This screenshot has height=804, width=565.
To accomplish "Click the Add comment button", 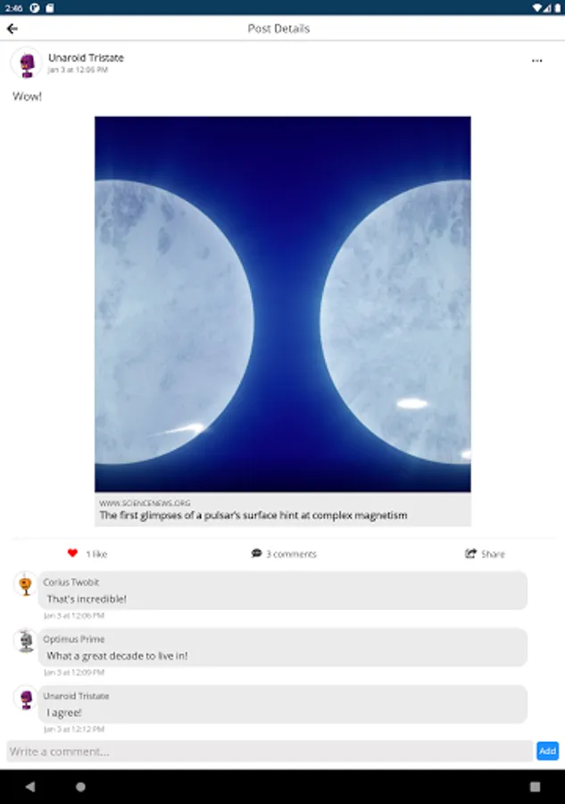I will (547, 750).
